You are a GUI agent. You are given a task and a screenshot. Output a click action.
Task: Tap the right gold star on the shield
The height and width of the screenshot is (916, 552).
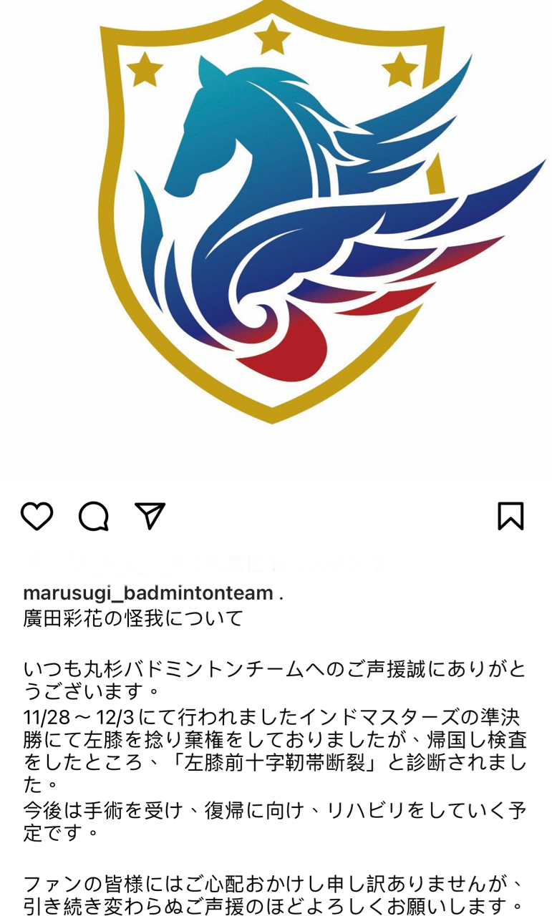(400, 68)
